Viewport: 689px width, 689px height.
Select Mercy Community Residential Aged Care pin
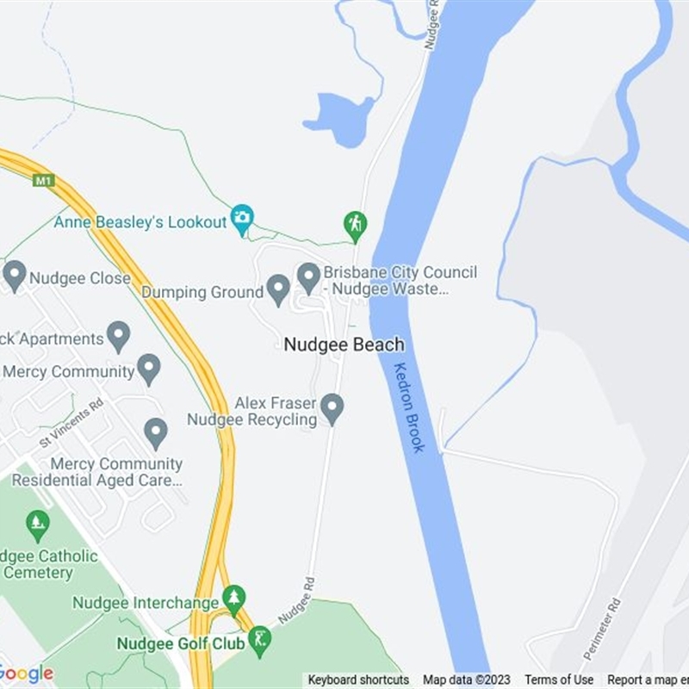156,434
